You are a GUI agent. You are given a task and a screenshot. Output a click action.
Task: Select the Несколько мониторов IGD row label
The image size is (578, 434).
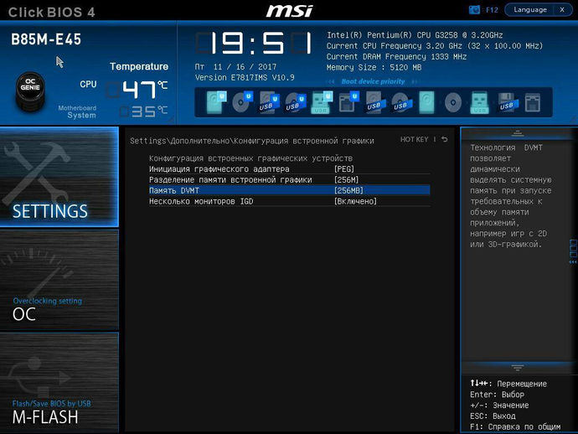click(x=201, y=201)
